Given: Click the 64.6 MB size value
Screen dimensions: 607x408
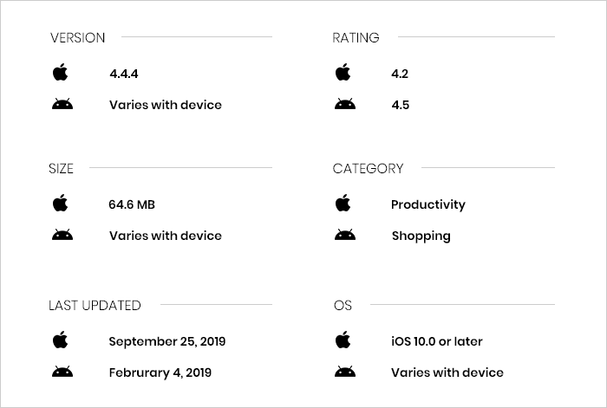Looking at the screenshot, I should pyautogui.click(x=132, y=204).
